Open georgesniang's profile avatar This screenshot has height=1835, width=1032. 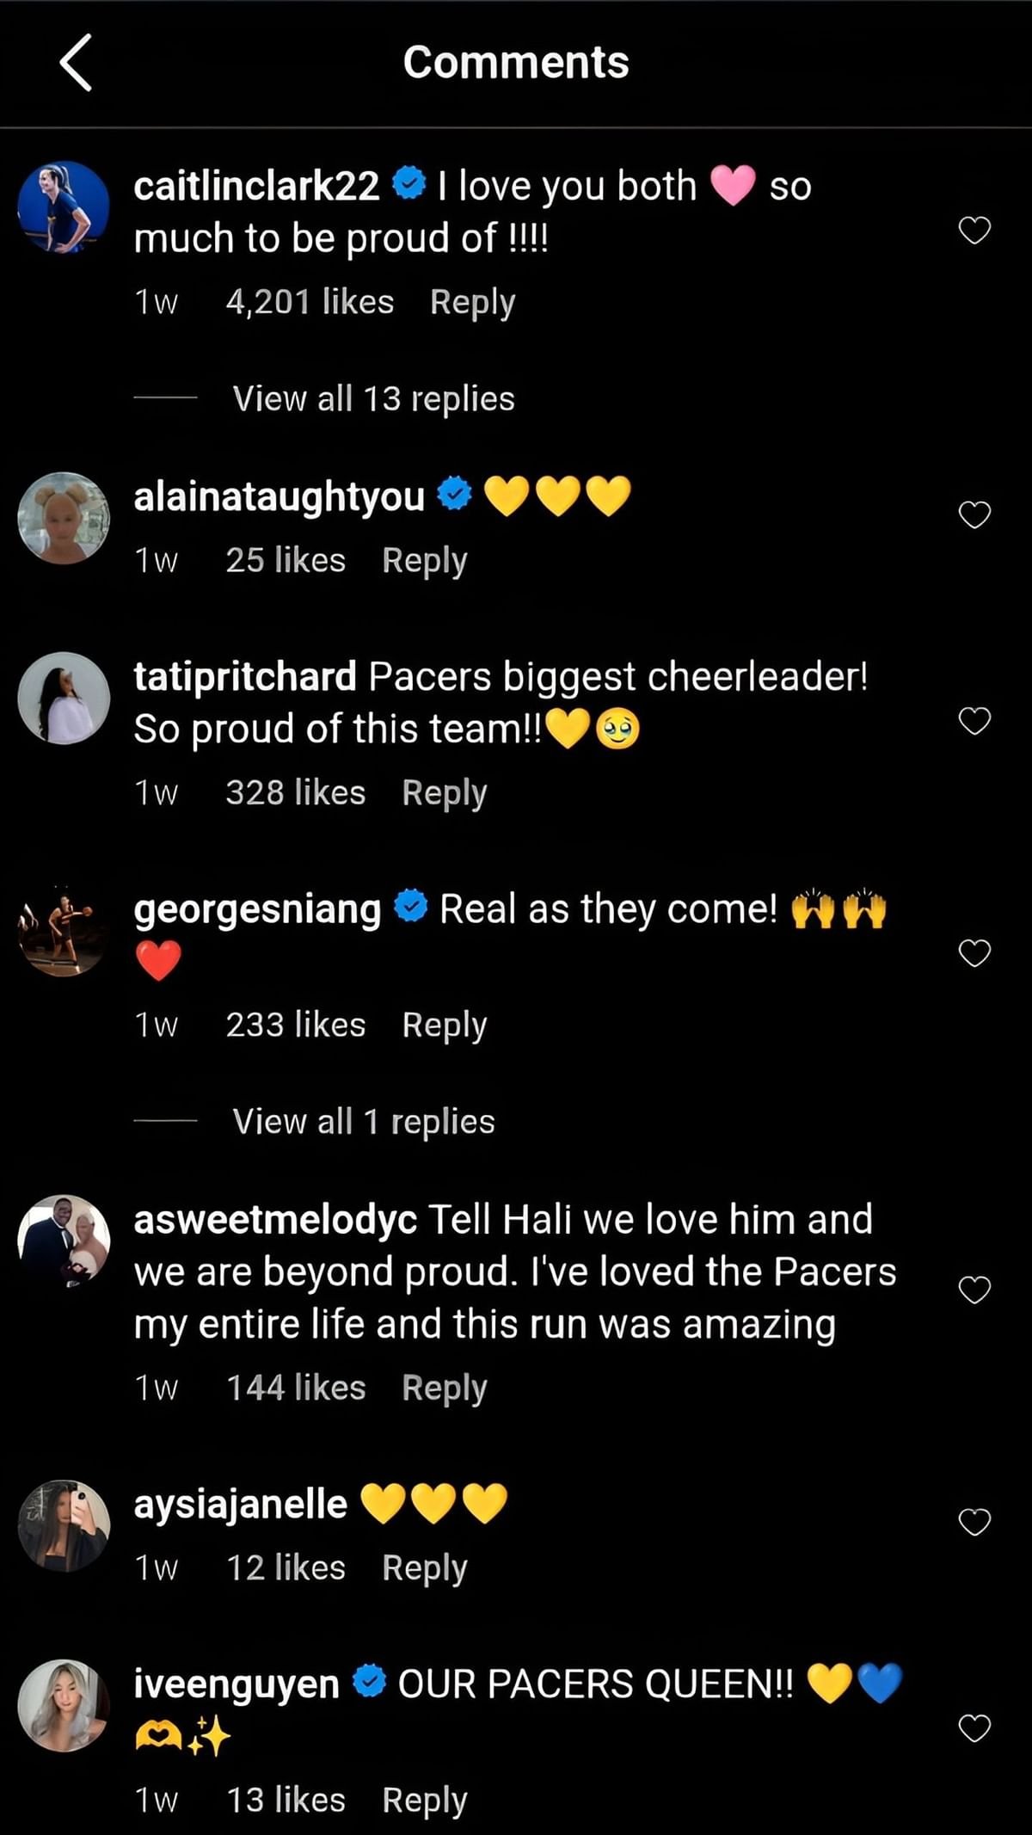click(64, 930)
